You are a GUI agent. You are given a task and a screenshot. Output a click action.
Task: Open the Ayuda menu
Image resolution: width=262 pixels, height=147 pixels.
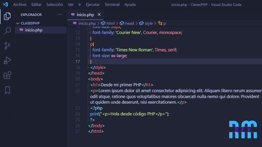(130, 4)
